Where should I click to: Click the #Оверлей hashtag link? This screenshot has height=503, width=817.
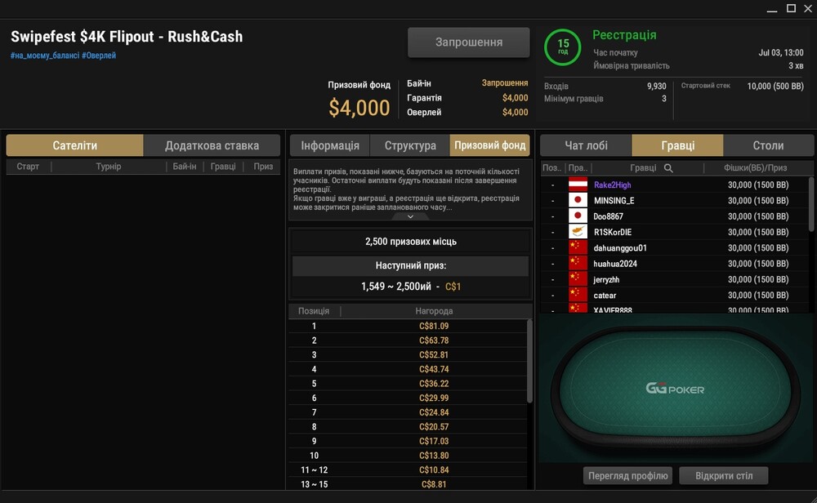(x=99, y=56)
